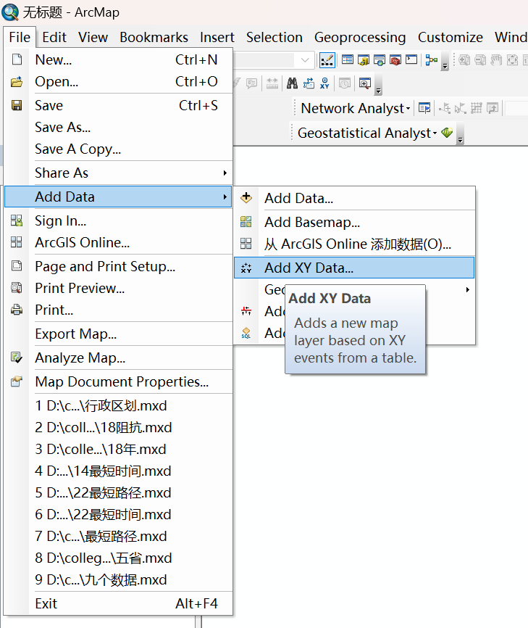The width and height of the screenshot is (528, 628).
Task: Launch the Geostatistical Wizard icon
Action: point(447,132)
